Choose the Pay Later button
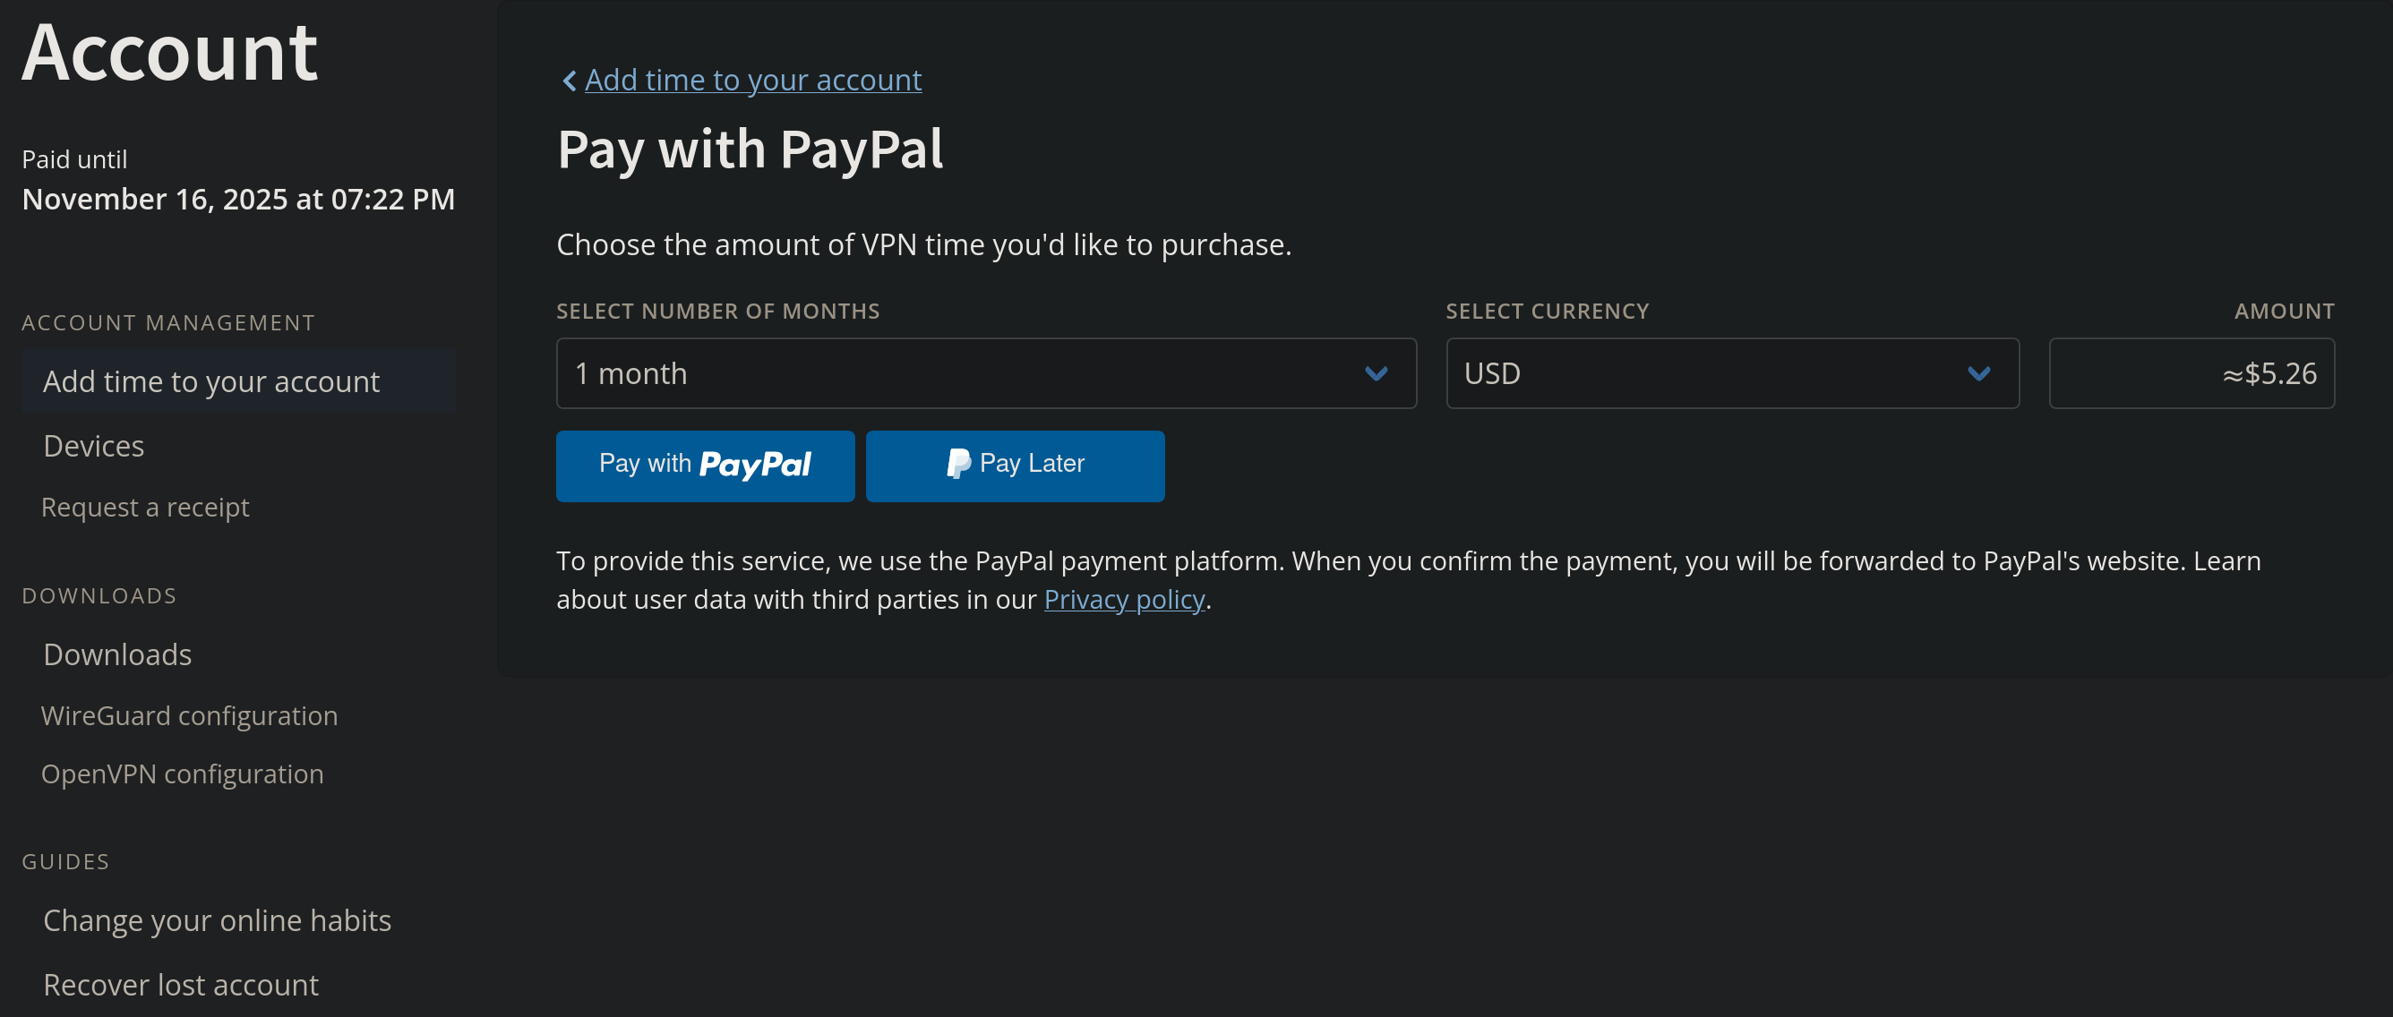Viewport: 2393px width, 1017px height. click(1015, 466)
